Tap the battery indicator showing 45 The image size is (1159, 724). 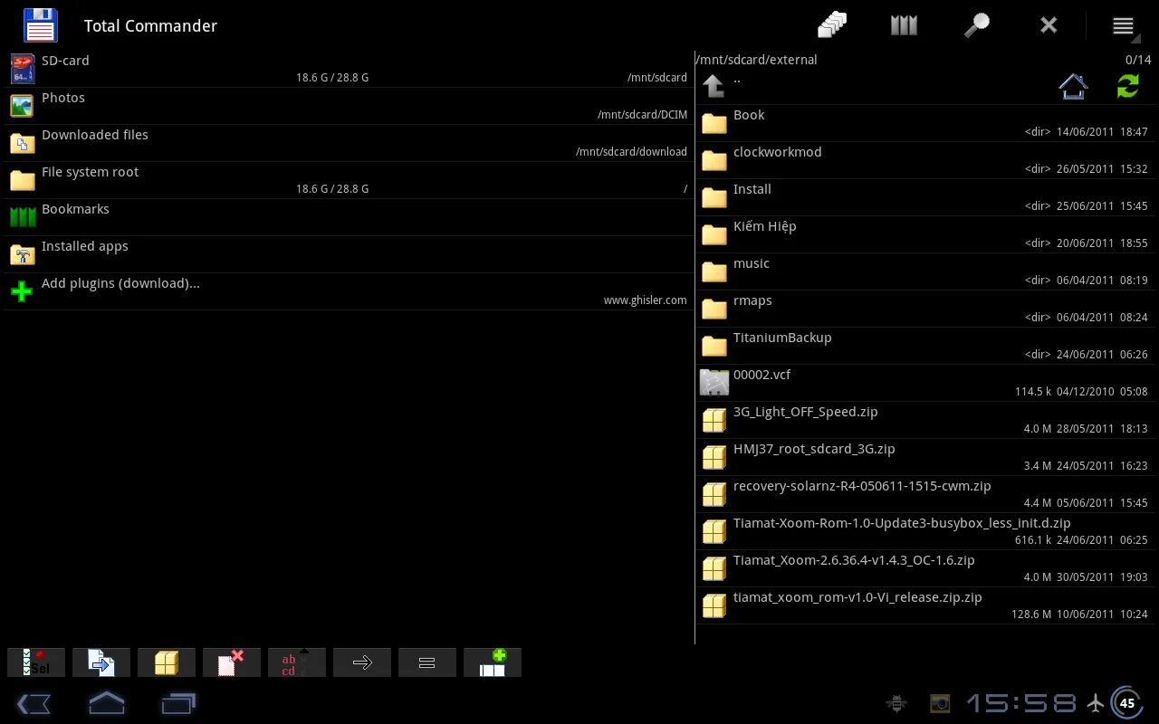[x=1127, y=703]
